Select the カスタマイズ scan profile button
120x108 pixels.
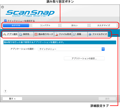104,25
